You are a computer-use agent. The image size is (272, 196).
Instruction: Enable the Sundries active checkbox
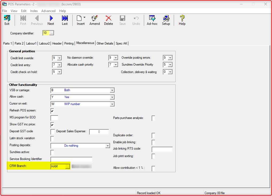pos(52,153)
